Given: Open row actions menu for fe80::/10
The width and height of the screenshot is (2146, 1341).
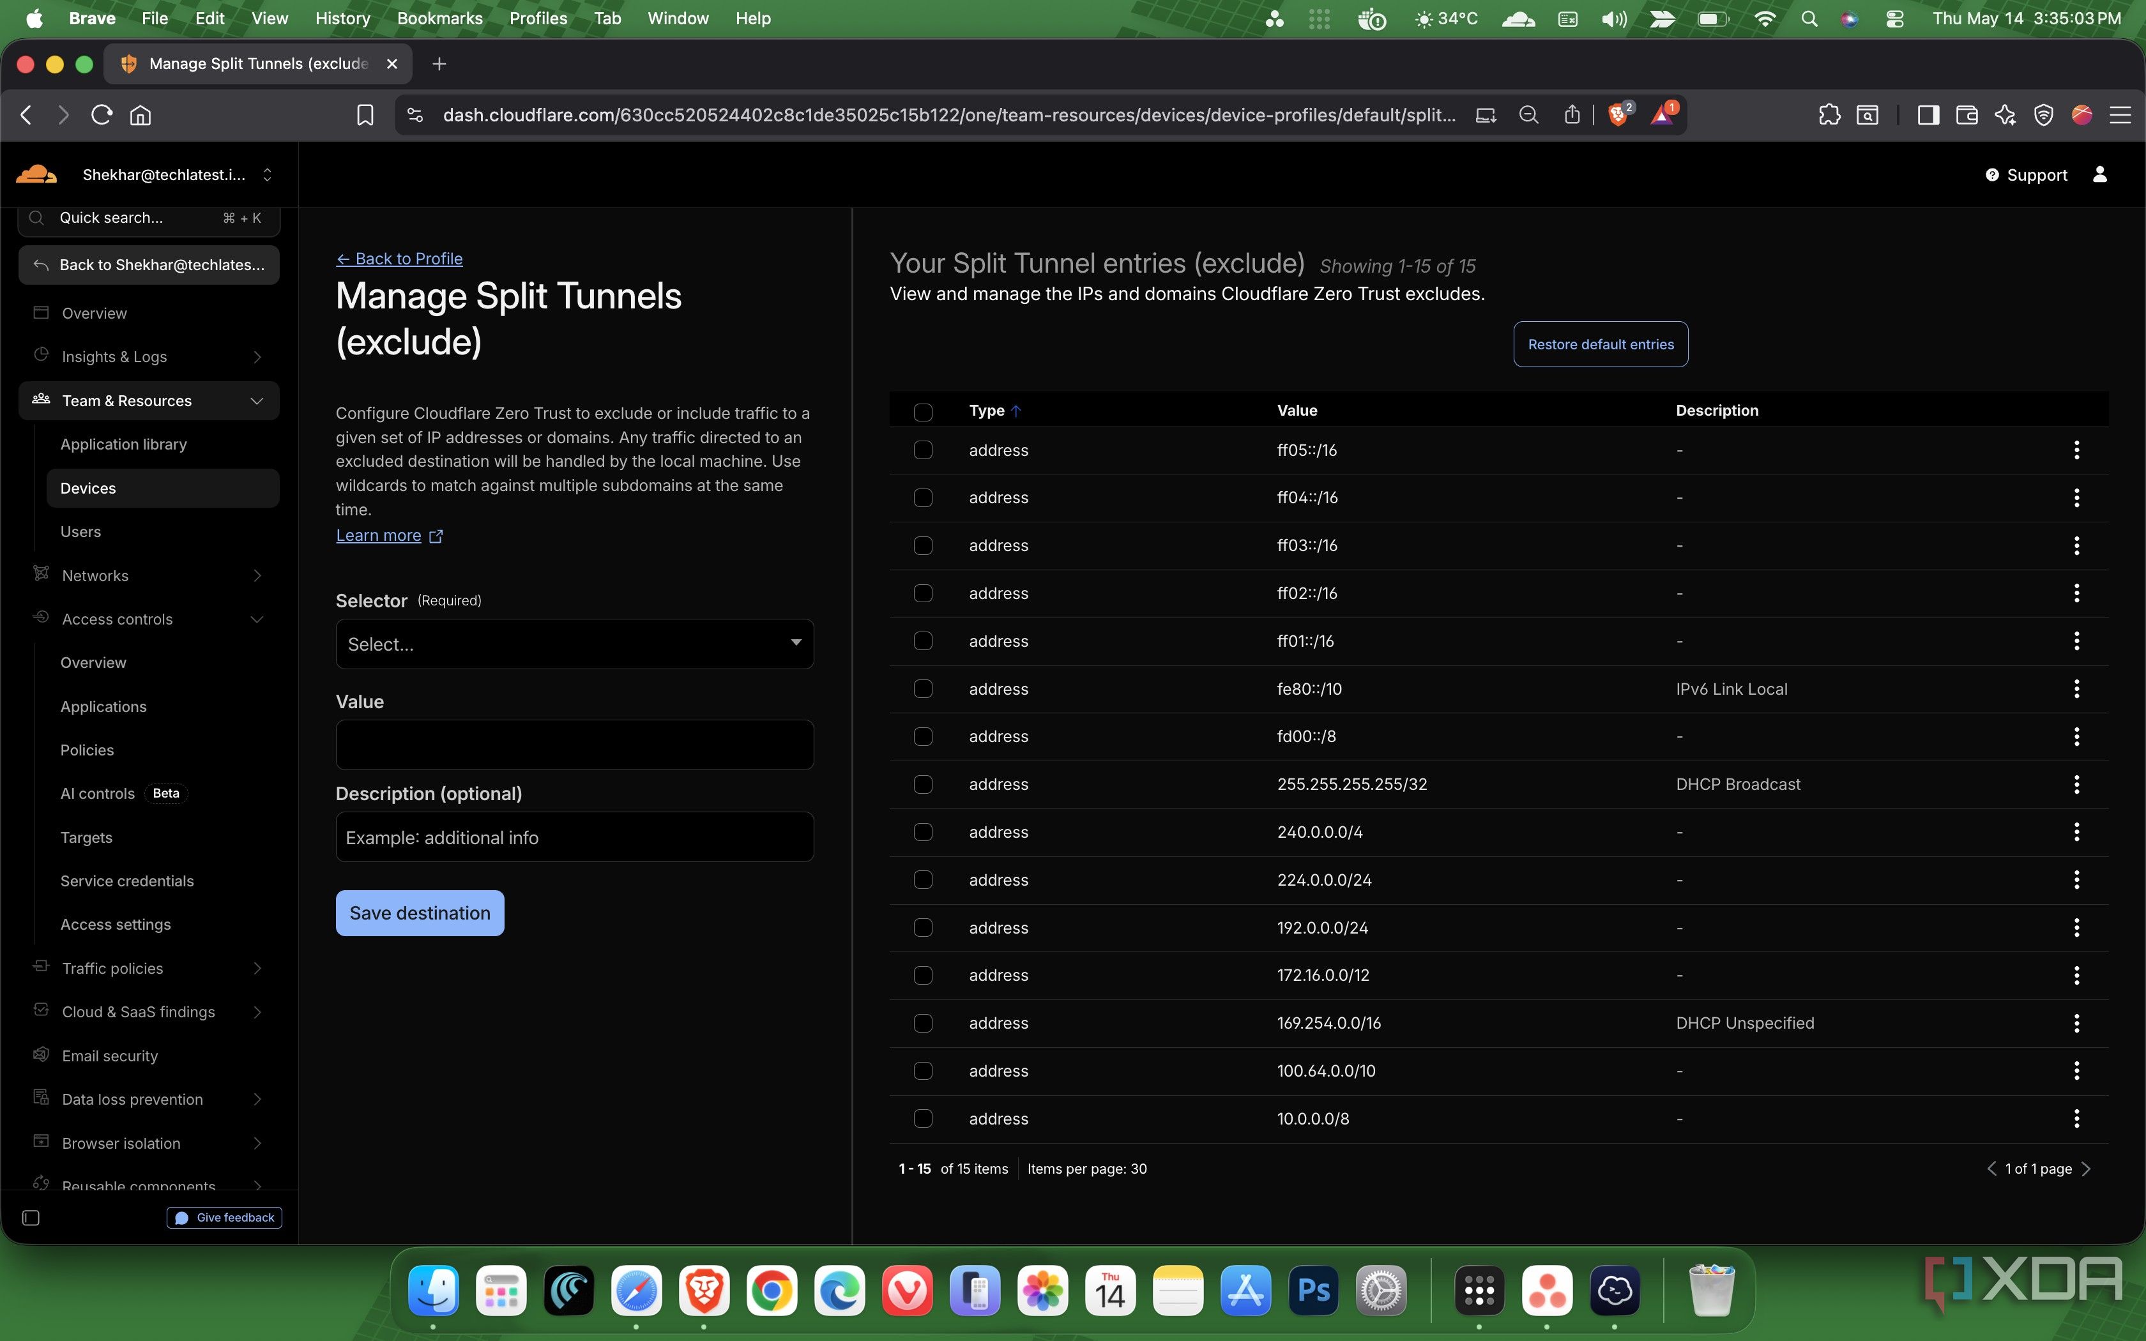Looking at the screenshot, I should (x=2076, y=689).
